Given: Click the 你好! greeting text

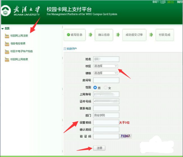Looking at the screenshot, I should point(156,2).
